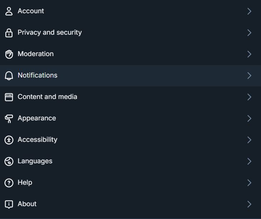Click the Moderation hand icon
Viewport: 261px width, 219px height.
(x=9, y=54)
